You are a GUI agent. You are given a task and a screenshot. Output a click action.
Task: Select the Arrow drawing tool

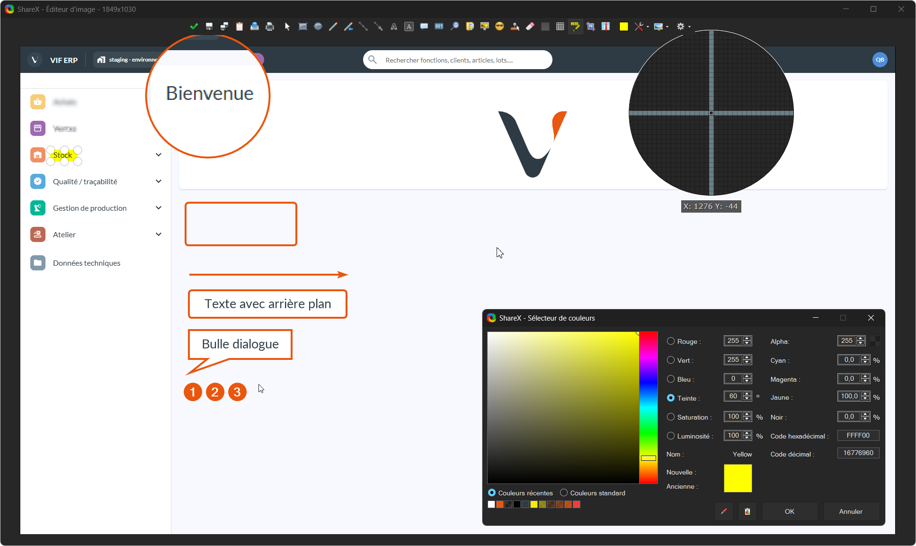(378, 27)
